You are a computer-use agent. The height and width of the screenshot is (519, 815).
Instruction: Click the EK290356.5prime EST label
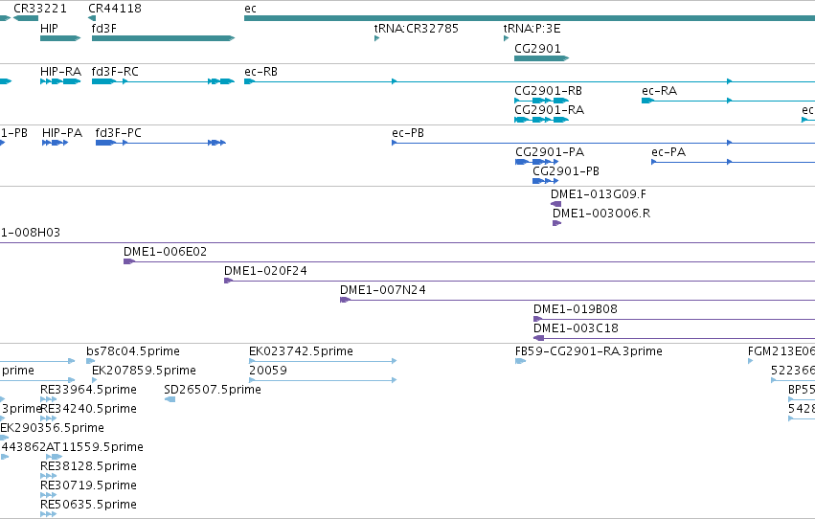[x=52, y=429]
